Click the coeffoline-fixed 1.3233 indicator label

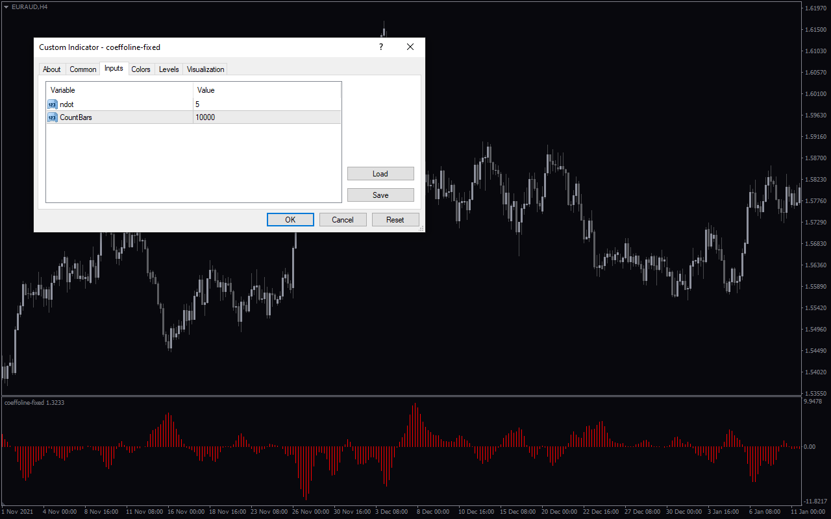pos(34,403)
